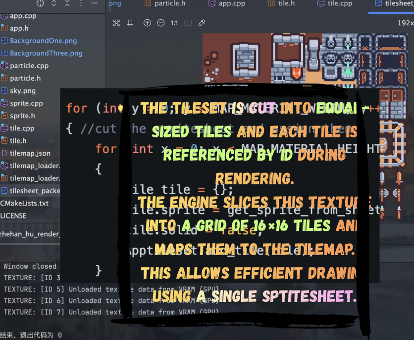Zoom out of the tilesheet image
414x340 pixels.
coord(161,23)
